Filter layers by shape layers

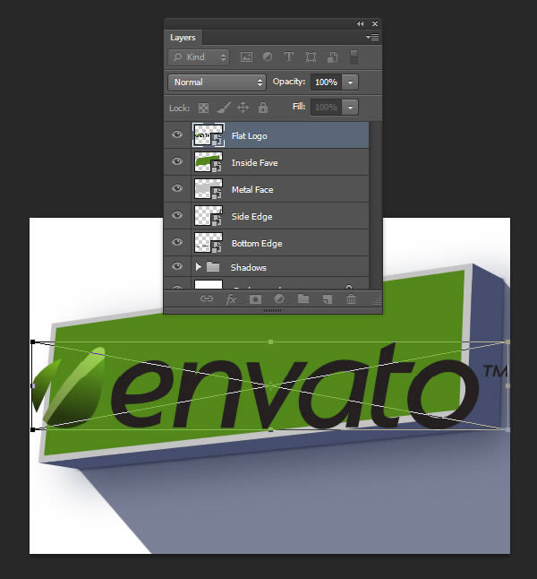pos(311,56)
